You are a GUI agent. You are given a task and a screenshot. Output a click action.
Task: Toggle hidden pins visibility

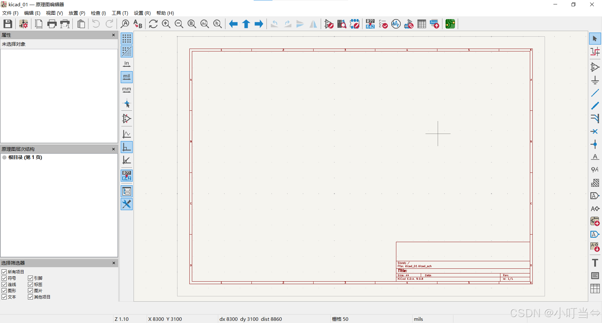pyautogui.click(x=127, y=119)
